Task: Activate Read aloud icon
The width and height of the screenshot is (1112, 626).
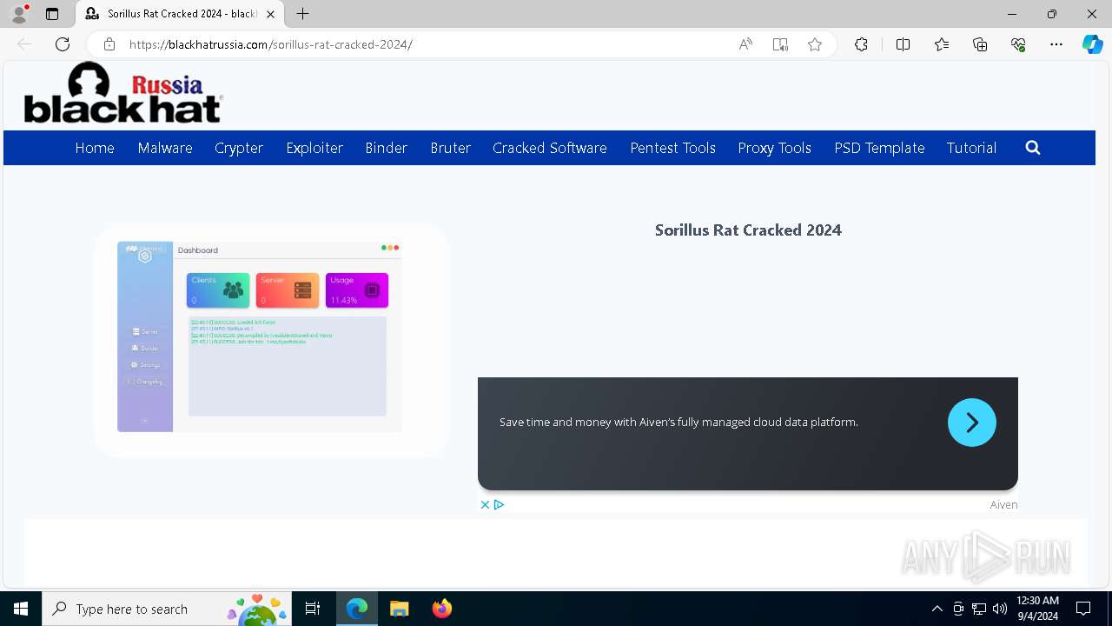Action: tap(745, 44)
